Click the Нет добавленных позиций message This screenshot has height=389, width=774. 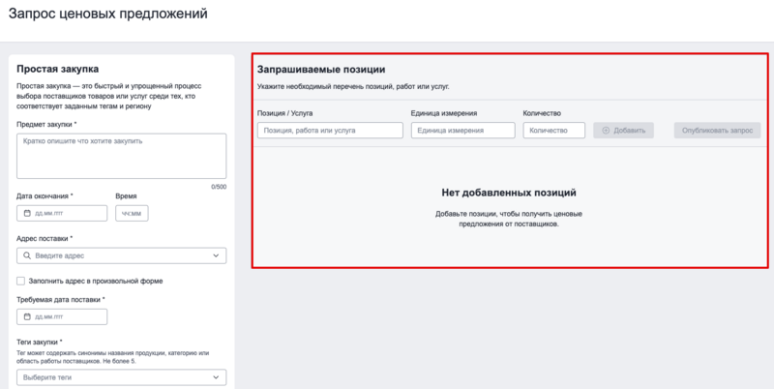[x=508, y=193]
